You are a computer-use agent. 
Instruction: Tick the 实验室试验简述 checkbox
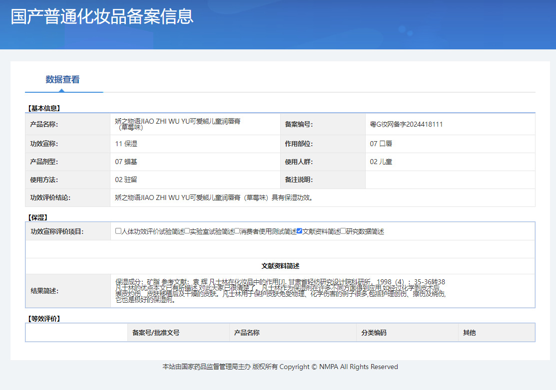(187, 231)
